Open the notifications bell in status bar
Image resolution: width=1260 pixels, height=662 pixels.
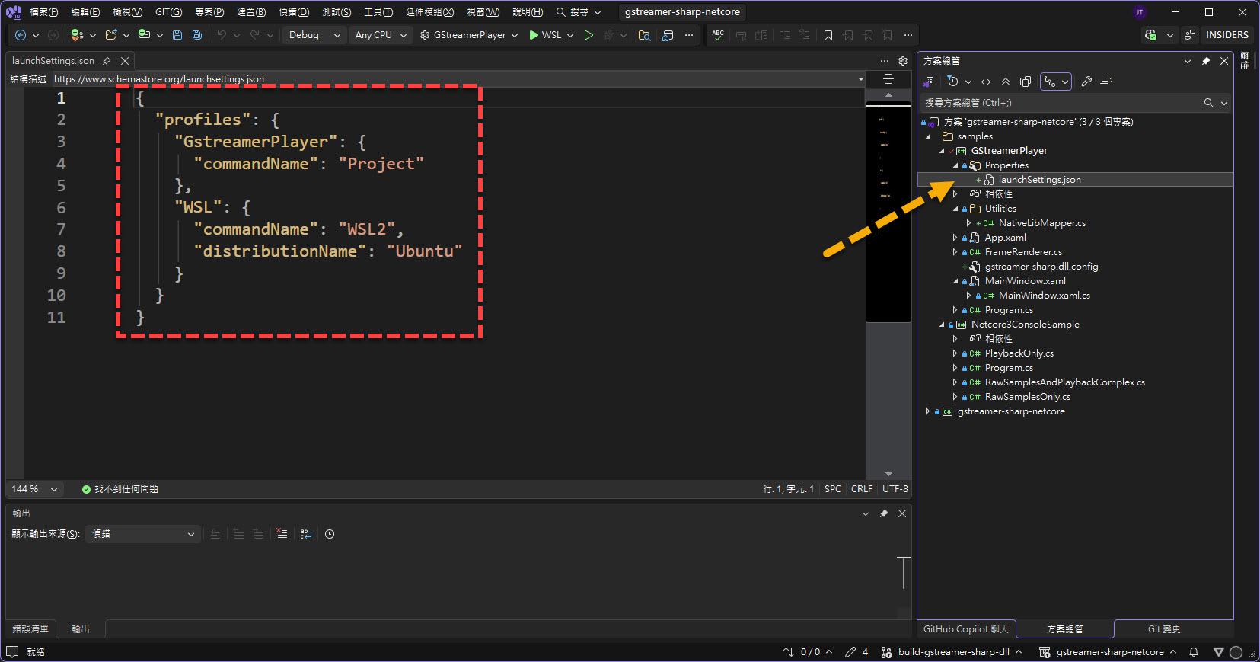tap(1194, 652)
